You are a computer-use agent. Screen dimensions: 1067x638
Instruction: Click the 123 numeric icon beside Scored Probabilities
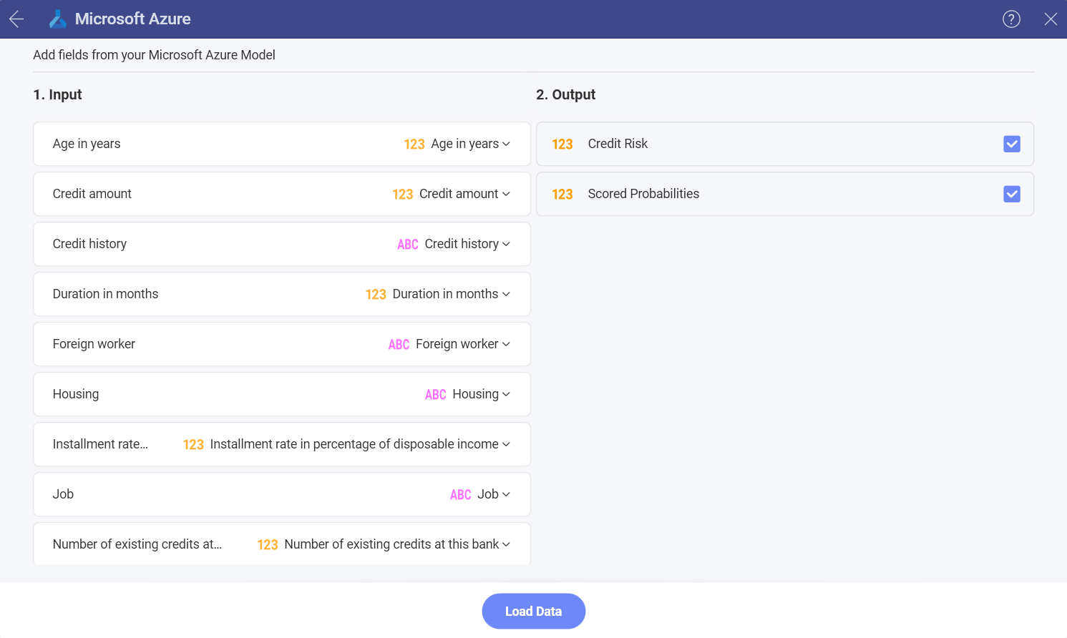(562, 195)
